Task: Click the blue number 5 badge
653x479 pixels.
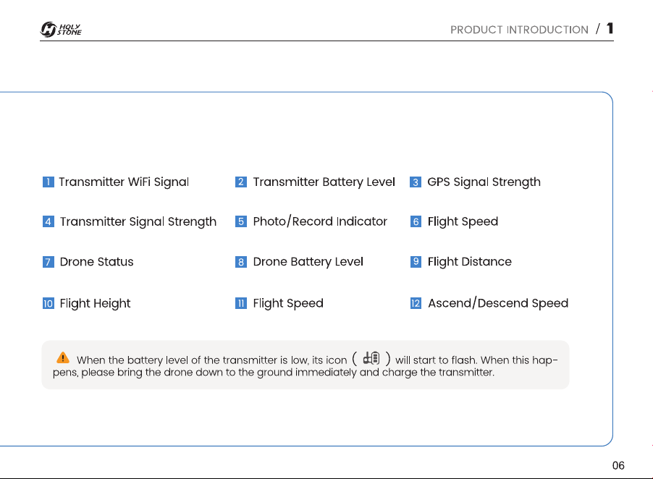Action: 240,221
